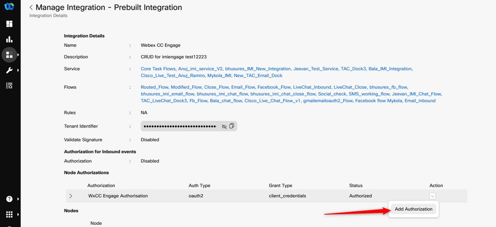Open the Core Task Flows service link
Viewport: 496px width, 227px height.
click(x=158, y=68)
